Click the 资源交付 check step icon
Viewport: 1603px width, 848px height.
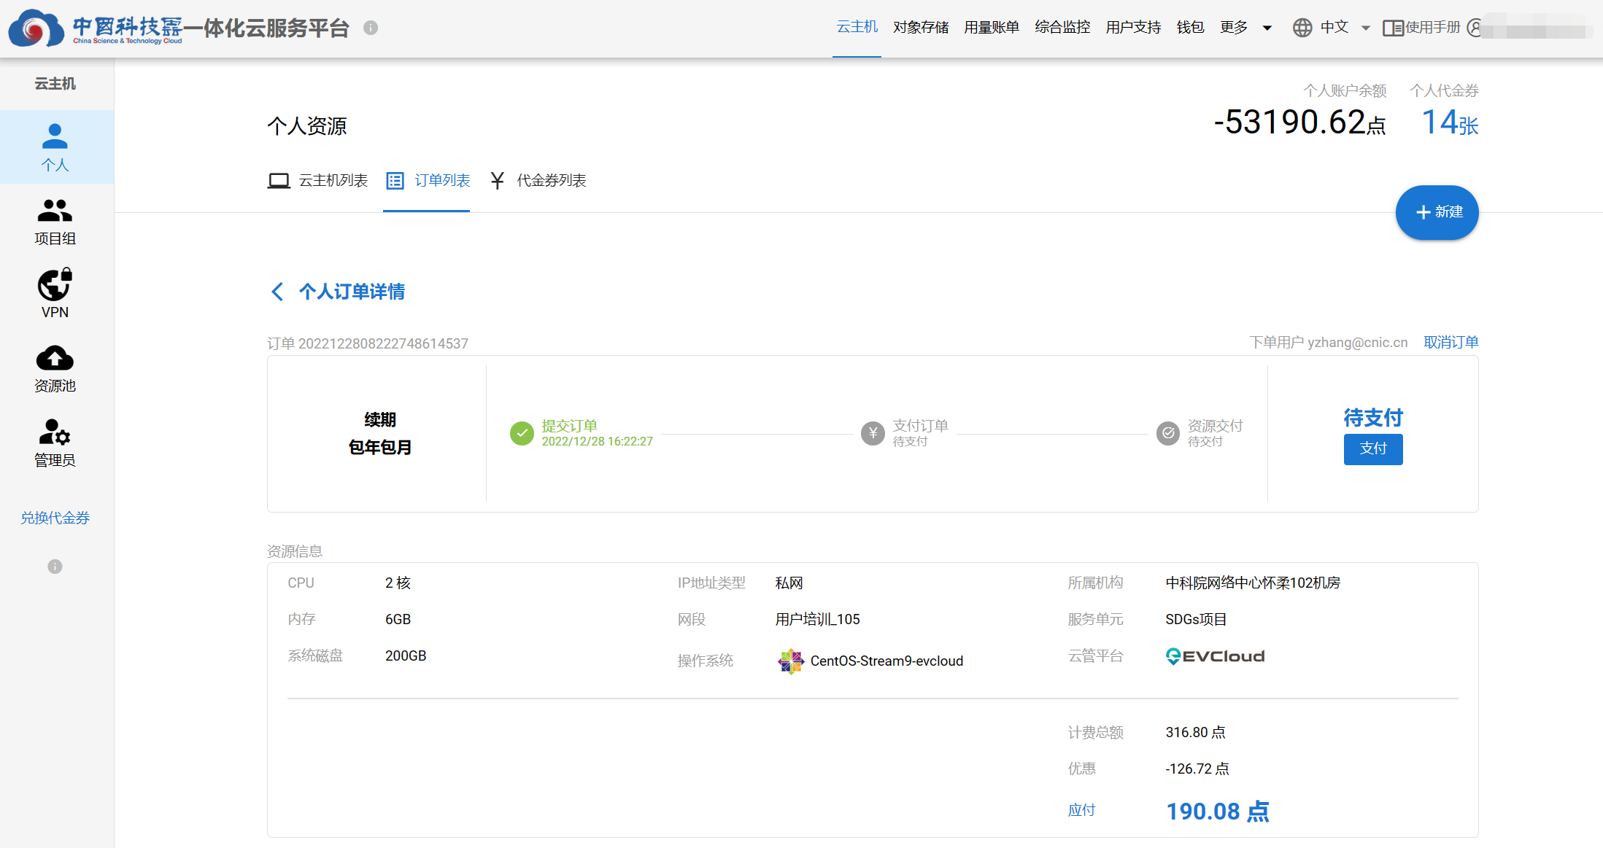[x=1168, y=433]
